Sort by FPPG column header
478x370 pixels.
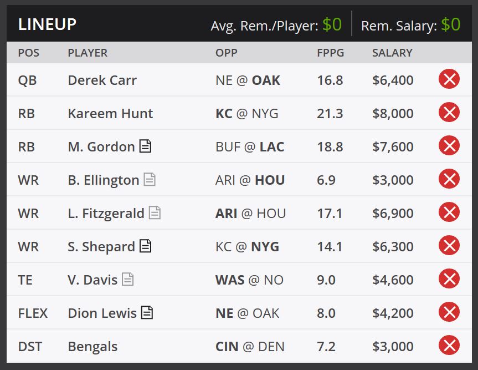(330, 53)
